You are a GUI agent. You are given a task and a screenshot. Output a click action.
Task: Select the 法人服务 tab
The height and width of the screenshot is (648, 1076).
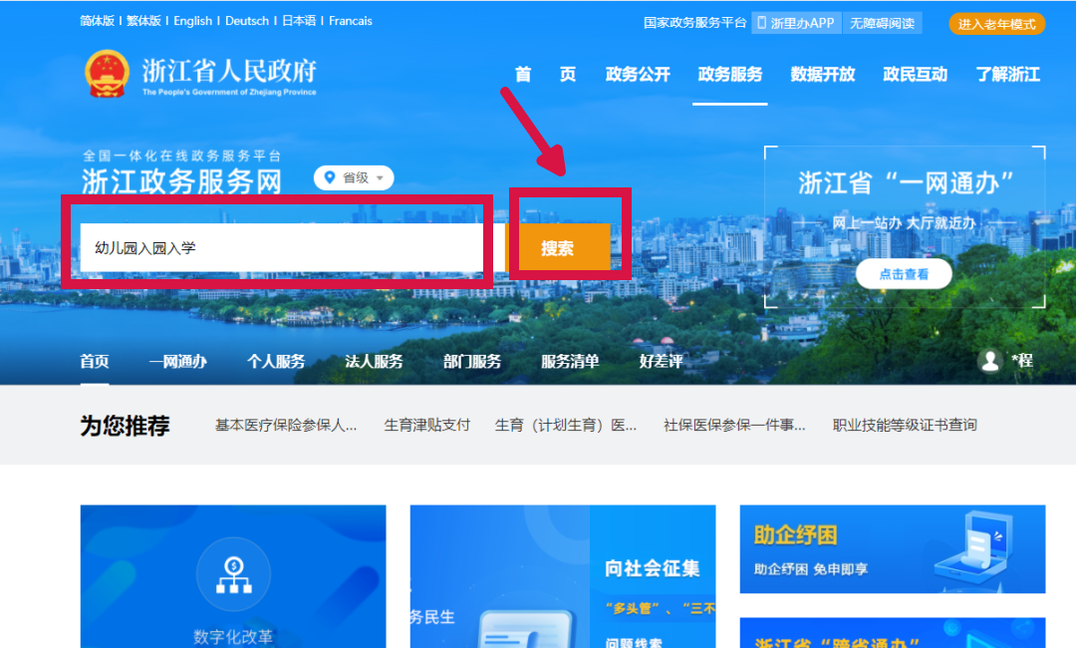[374, 361]
